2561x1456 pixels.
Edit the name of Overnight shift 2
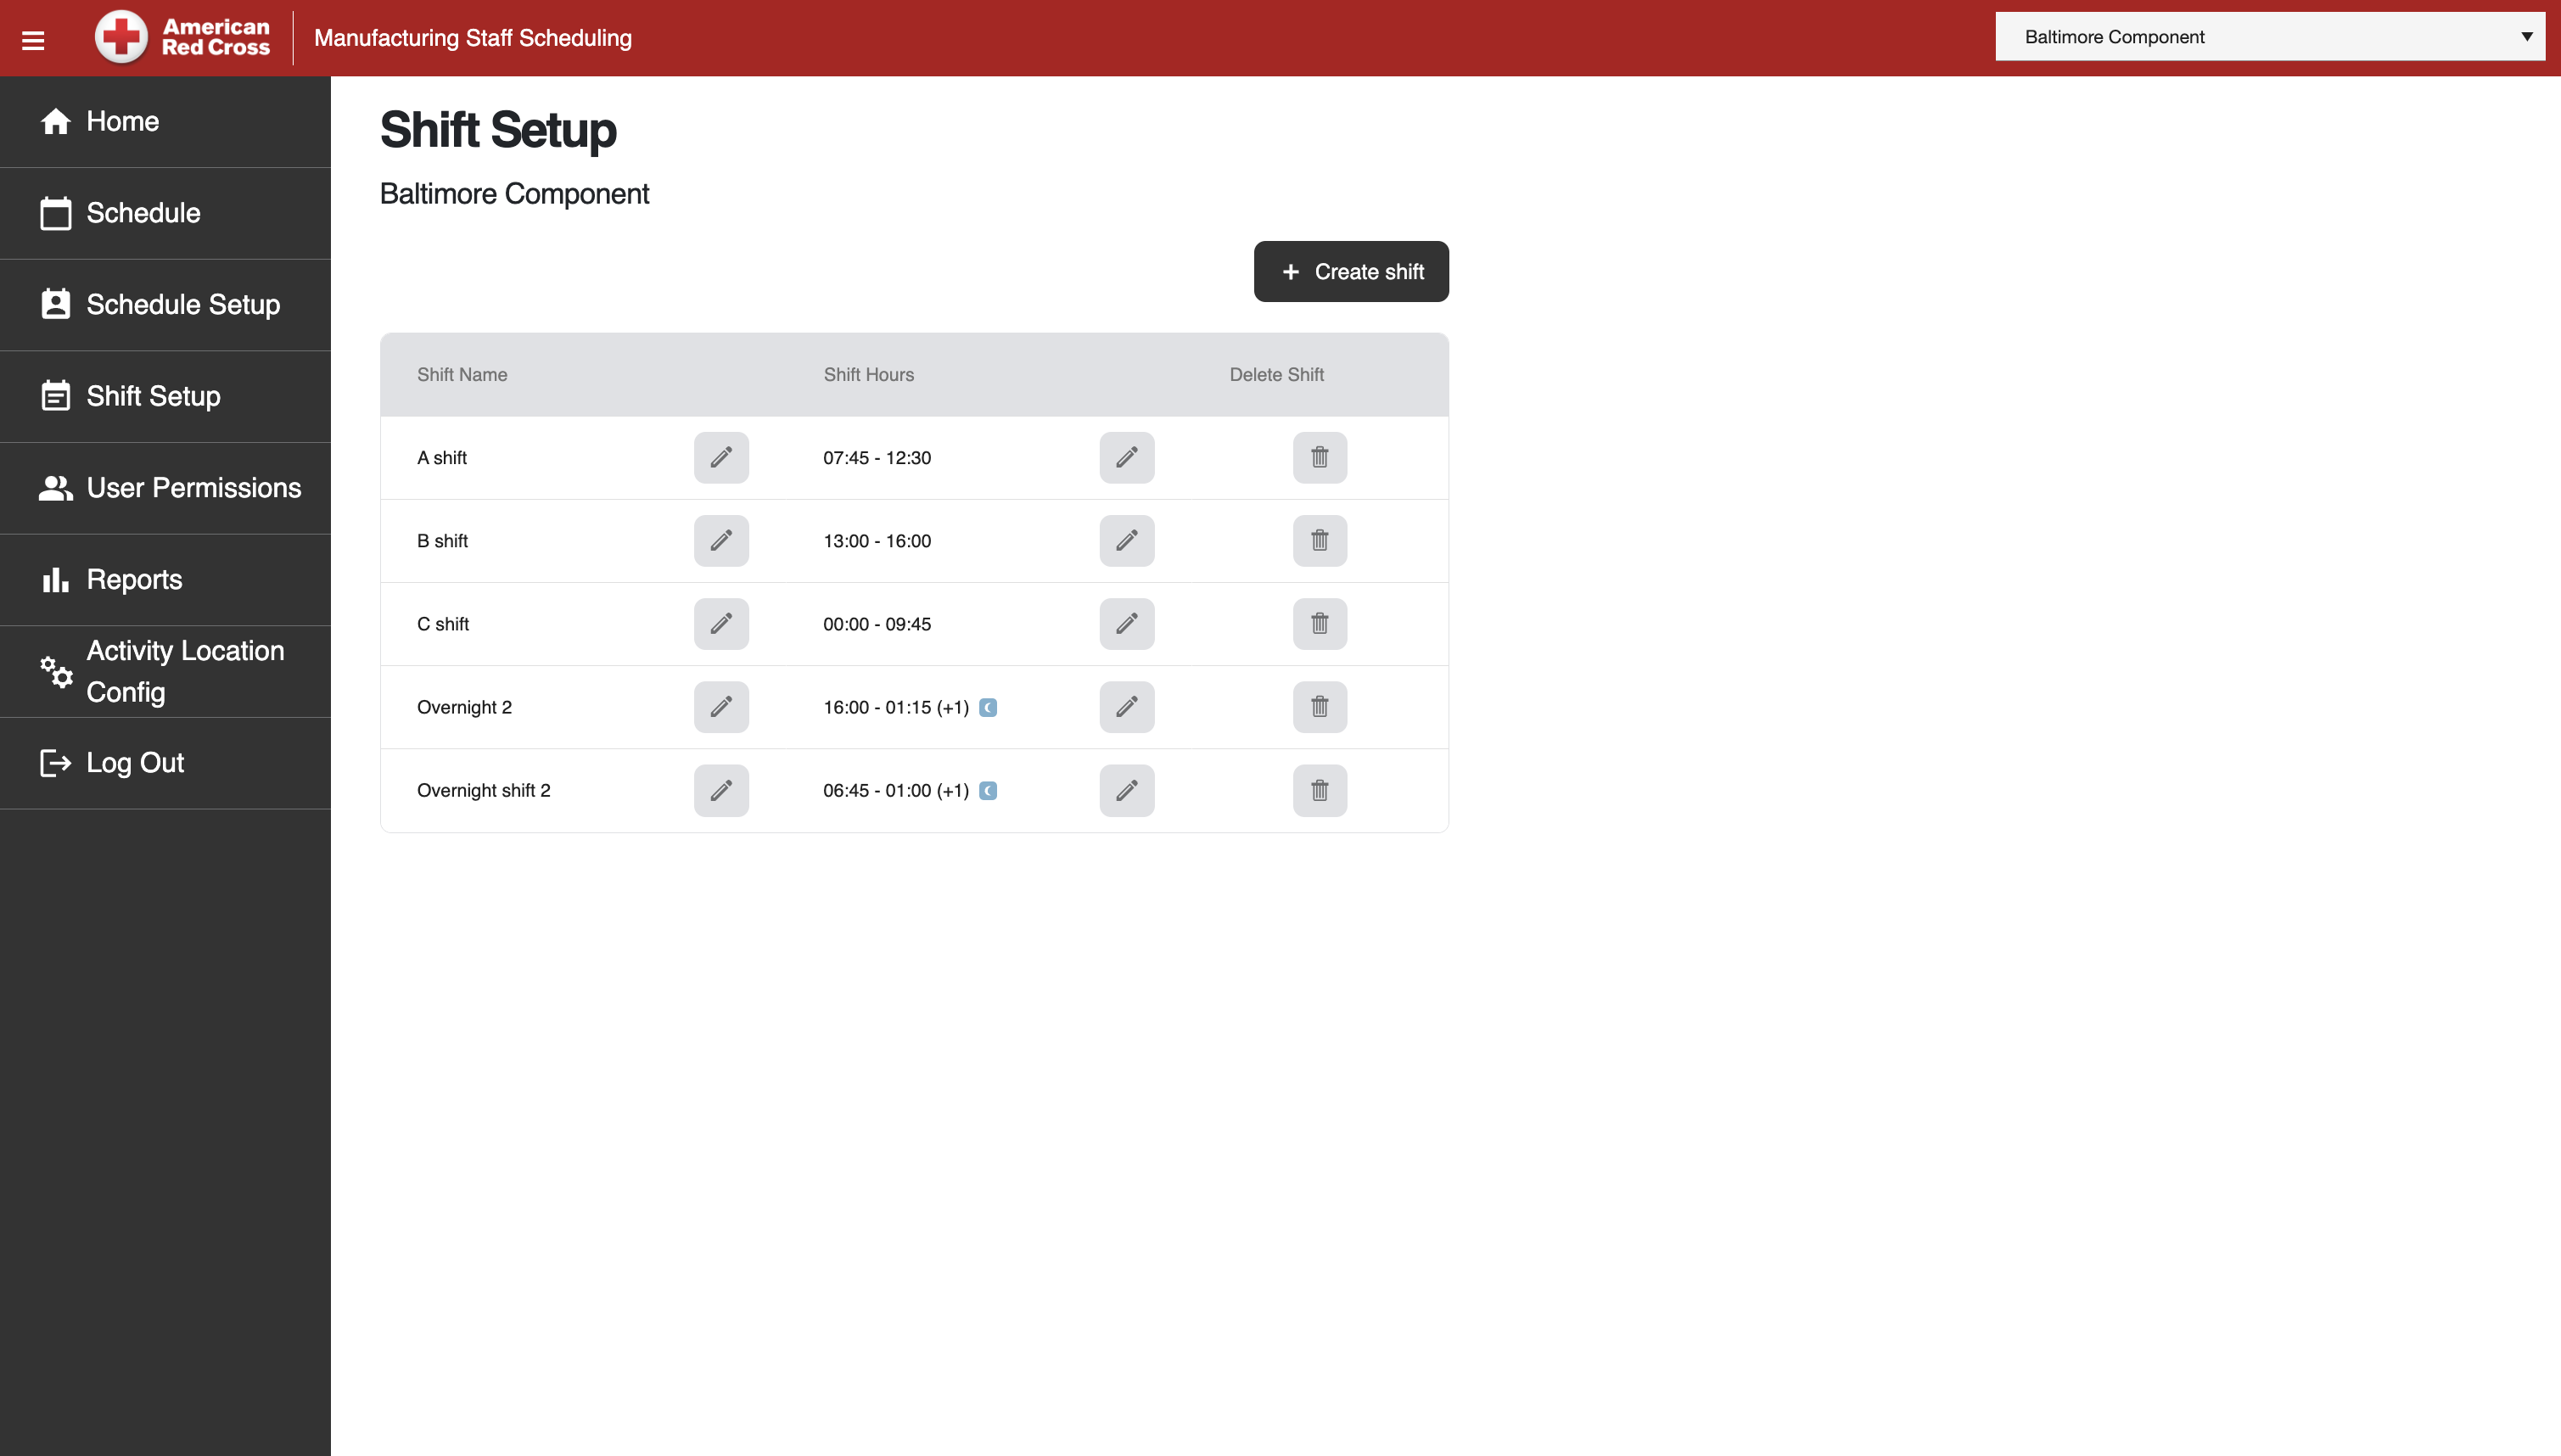pos(721,791)
